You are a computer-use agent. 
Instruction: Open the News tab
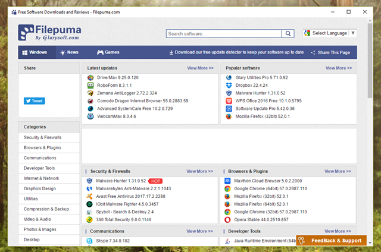pyautogui.click(x=70, y=52)
